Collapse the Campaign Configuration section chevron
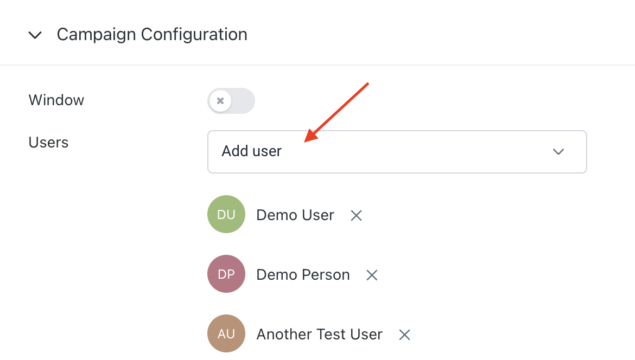Image resolution: width=635 pixels, height=360 pixels. tap(35, 35)
